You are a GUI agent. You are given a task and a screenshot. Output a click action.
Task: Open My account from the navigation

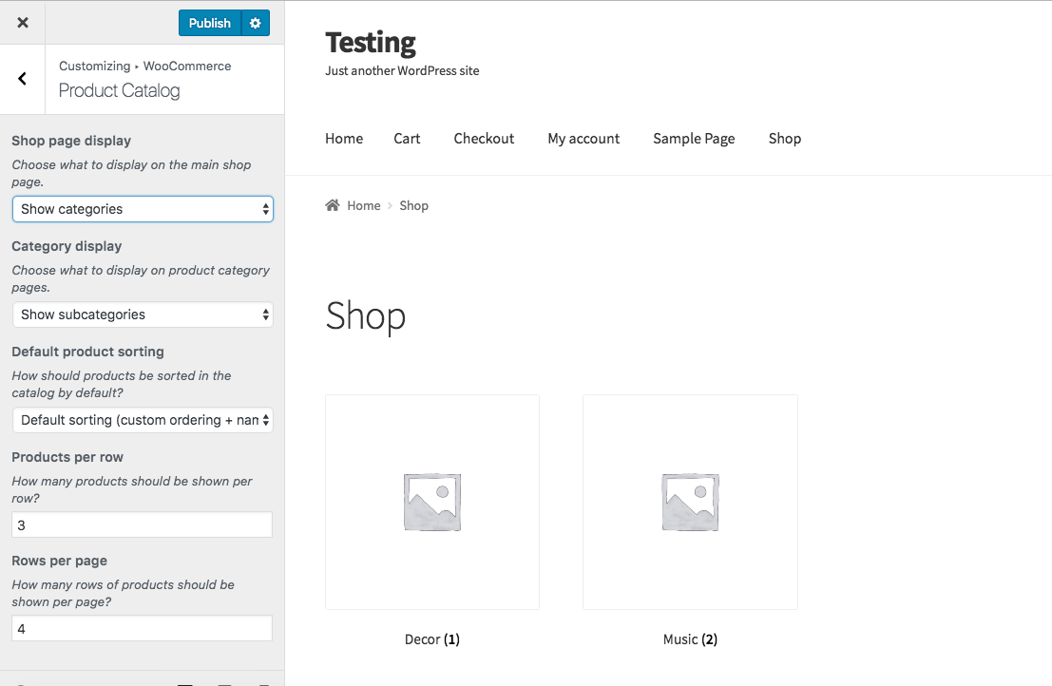583,139
